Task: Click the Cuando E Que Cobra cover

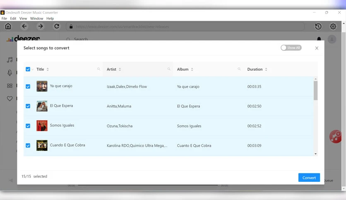Action: (x=42, y=145)
